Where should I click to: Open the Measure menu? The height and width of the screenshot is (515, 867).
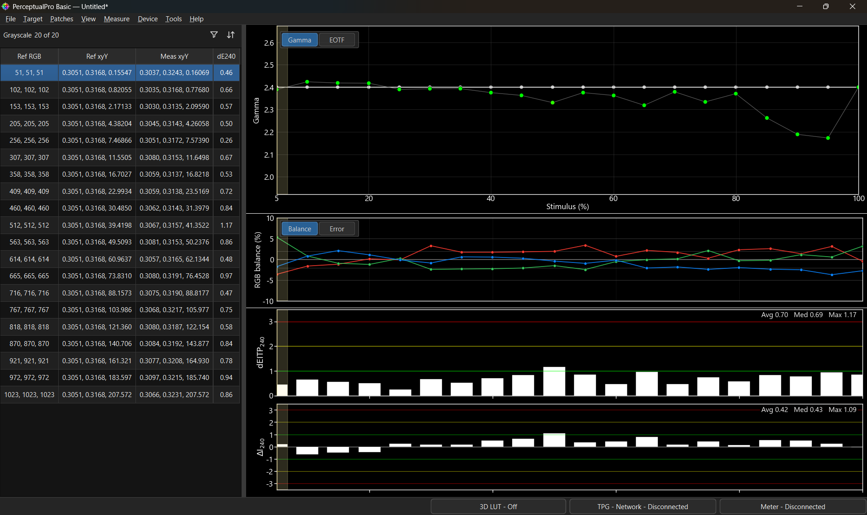point(117,19)
